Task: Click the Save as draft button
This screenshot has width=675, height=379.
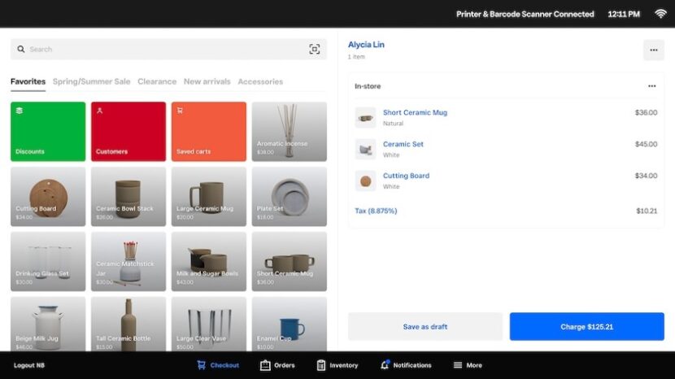Action: point(425,327)
